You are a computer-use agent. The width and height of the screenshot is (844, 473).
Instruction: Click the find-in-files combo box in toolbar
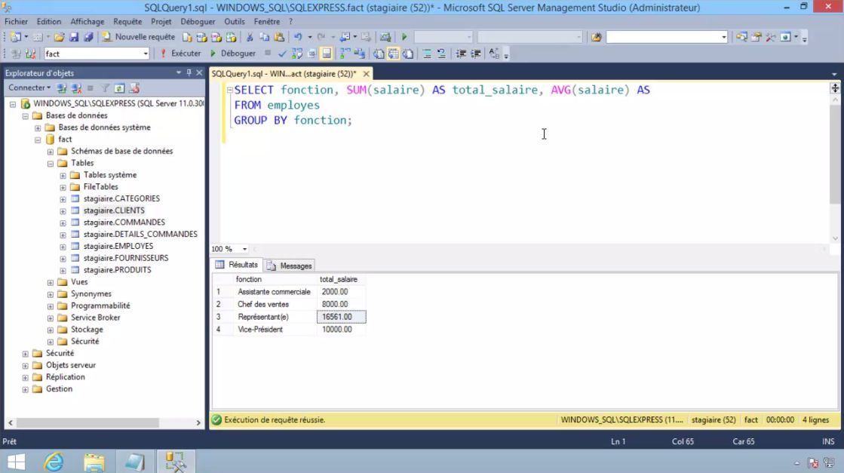666,37
